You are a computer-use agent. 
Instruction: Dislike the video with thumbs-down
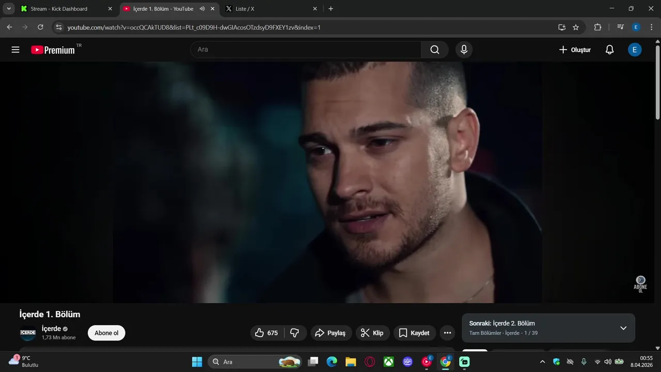point(295,333)
